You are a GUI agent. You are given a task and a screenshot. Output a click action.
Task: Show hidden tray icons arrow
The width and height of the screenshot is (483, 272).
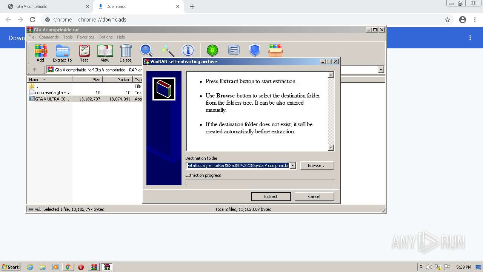click(x=421, y=267)
